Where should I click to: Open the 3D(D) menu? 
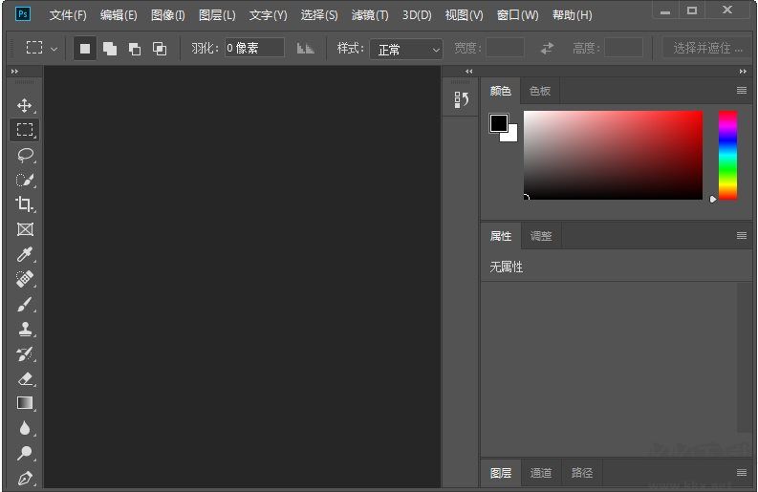[417, 15]
